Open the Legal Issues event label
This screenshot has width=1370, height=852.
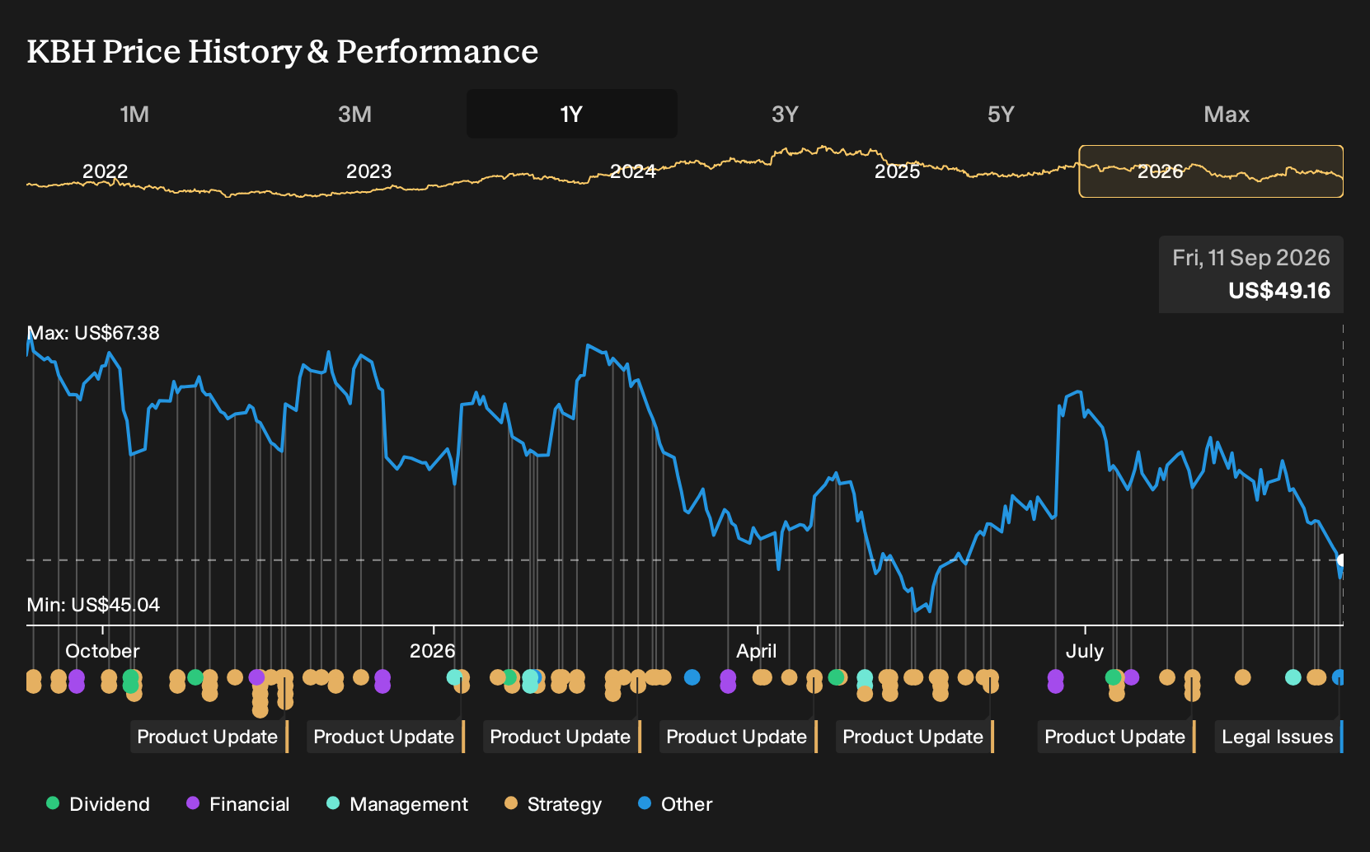click(1279, 737)
